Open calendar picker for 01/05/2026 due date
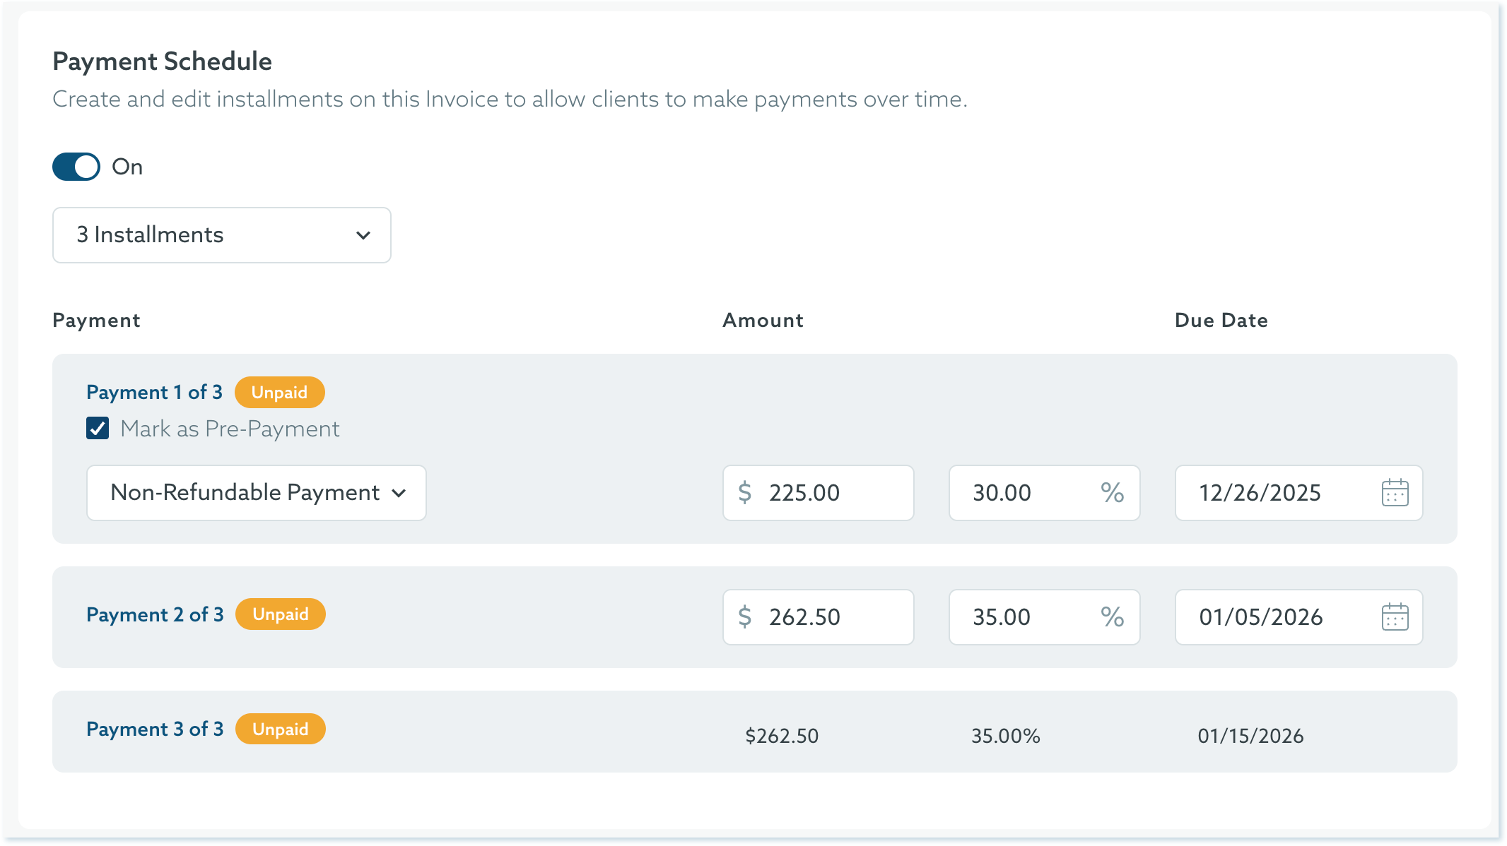Screen dimensions: 1507x846 pos(1395,617)
